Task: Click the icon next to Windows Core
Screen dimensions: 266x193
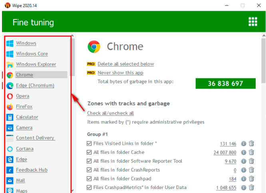Action: point(10,54)
